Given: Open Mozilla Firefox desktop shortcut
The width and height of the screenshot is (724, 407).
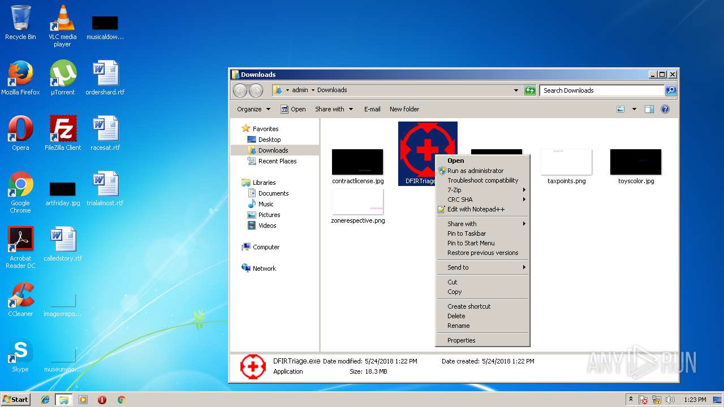Looking at the screenshot, I should coord(20,78).
